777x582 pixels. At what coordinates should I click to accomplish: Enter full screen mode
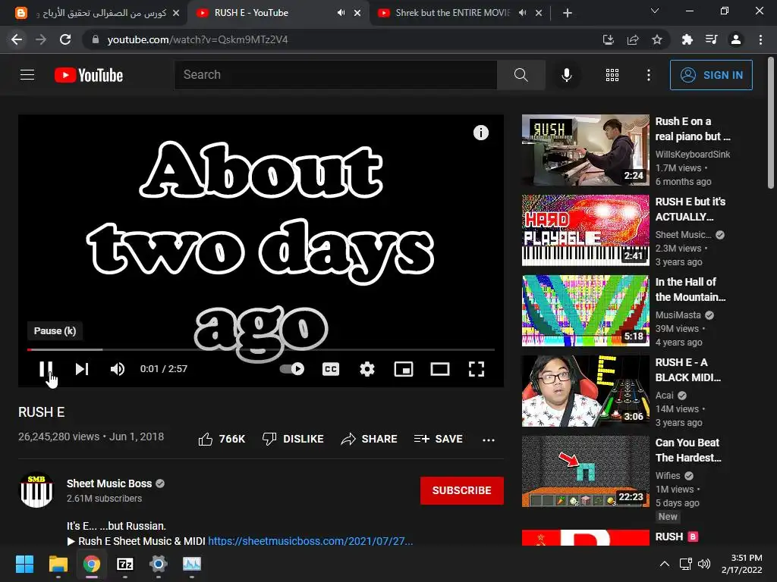point(477,369)
